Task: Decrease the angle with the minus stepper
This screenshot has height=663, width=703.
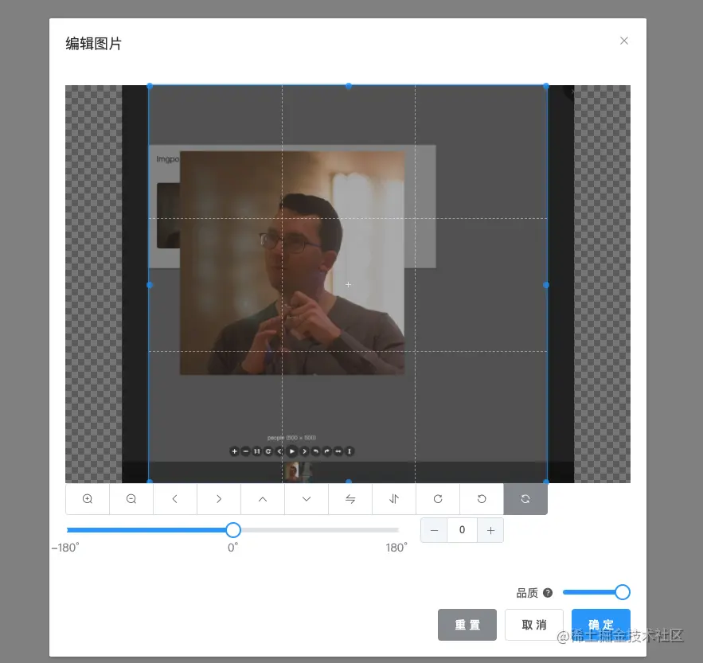Action: click(433, 529)
